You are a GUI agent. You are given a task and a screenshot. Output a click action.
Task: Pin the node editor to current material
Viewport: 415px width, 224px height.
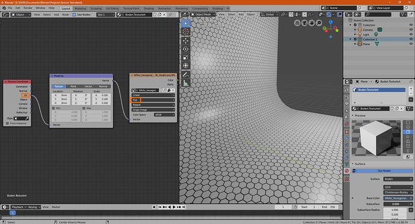pyautogui.click(x=170, y=14)
